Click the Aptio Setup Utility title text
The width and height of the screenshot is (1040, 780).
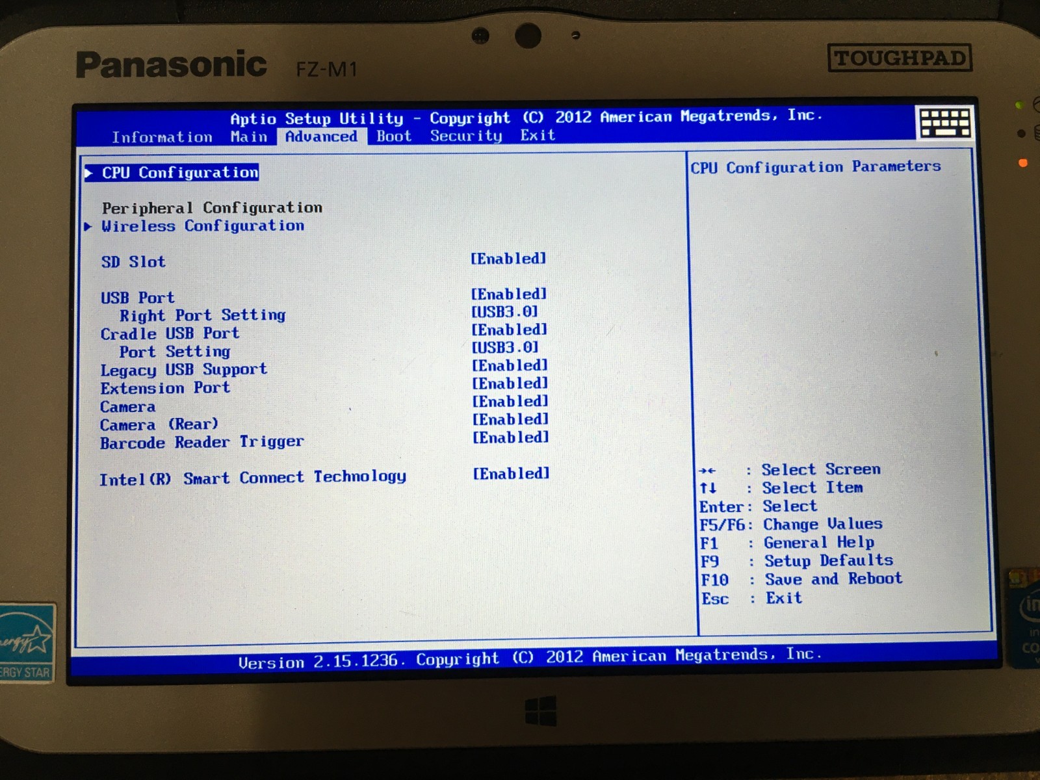tap(526, 117)
